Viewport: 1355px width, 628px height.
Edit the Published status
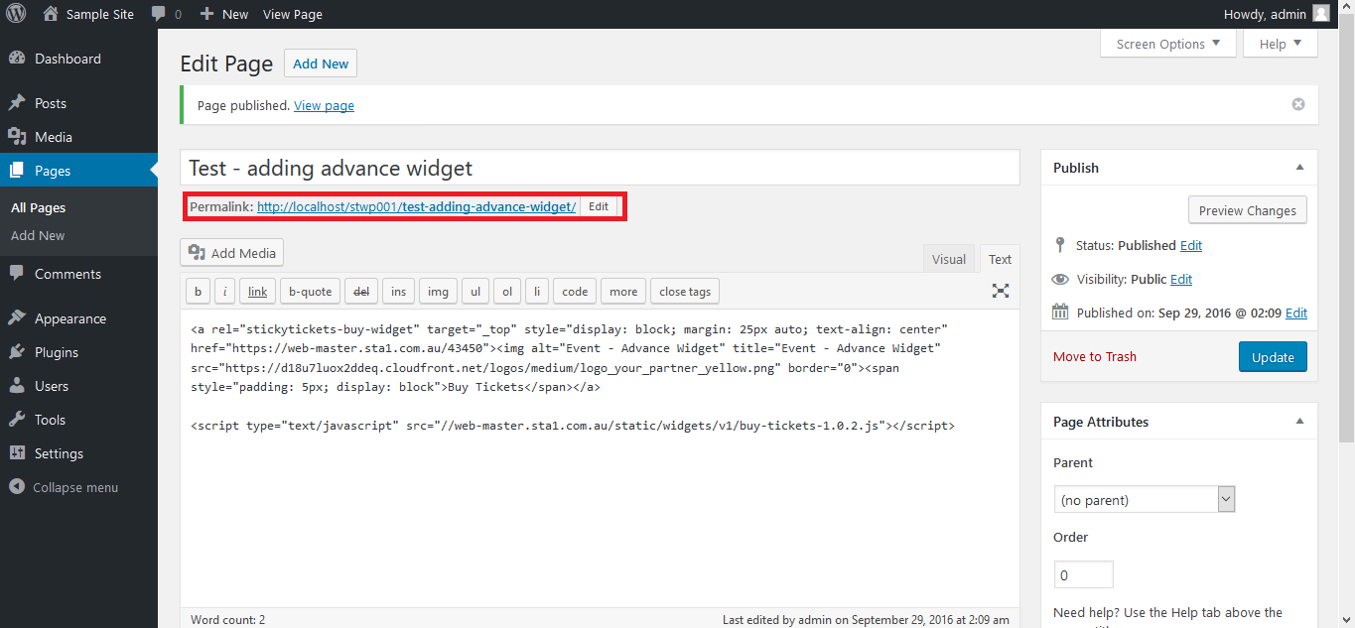[x=1191, y=245]
